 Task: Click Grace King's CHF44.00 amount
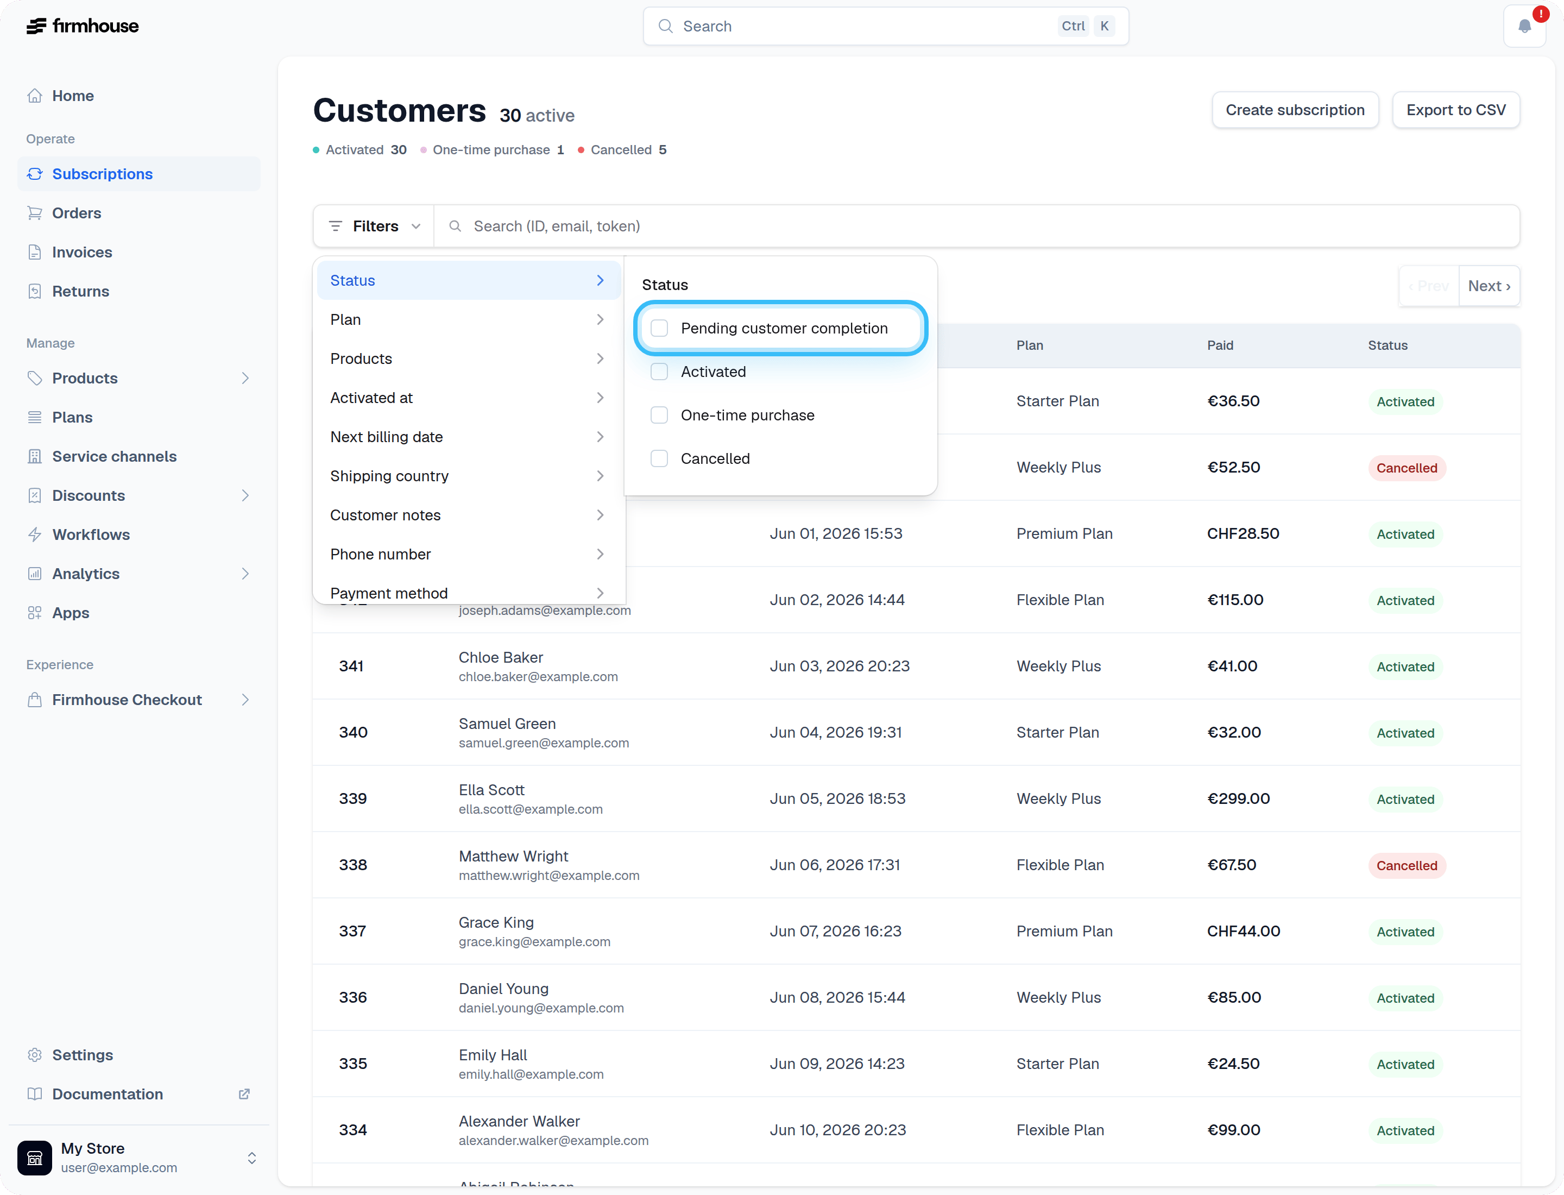coord(1243,931)
